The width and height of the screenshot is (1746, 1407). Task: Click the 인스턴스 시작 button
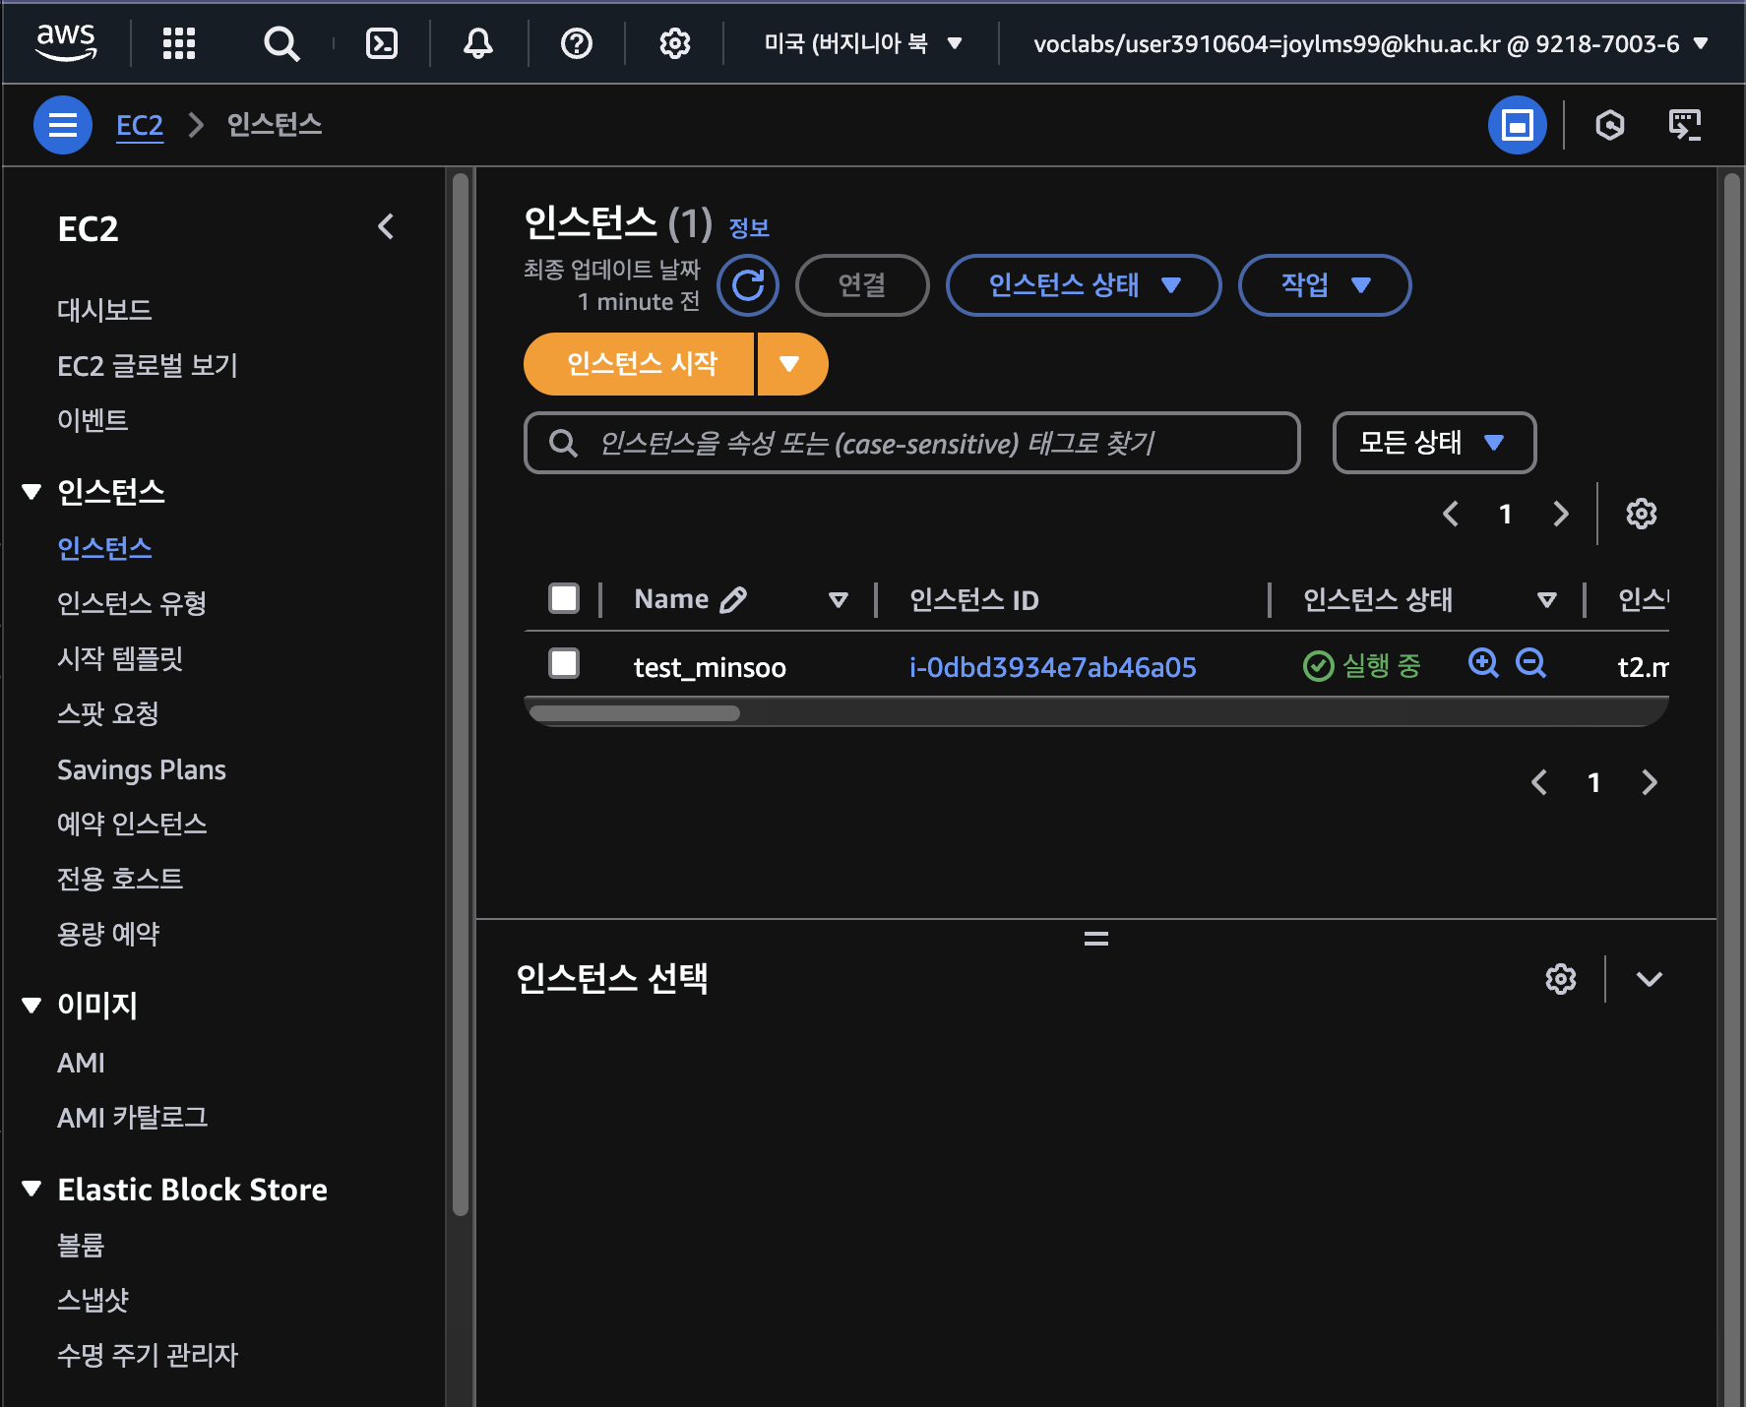coord(640,364)
